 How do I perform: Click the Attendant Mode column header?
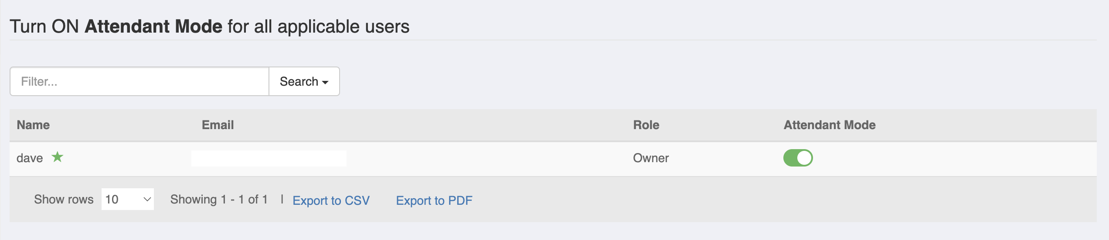[830, 125]
